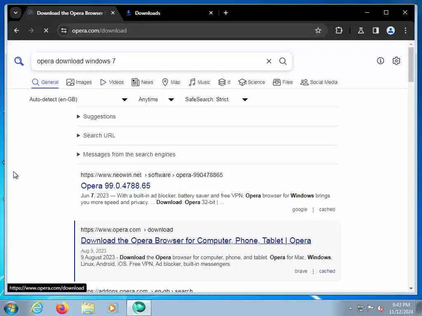Switch to Images search category

click(x=79, y=82)
